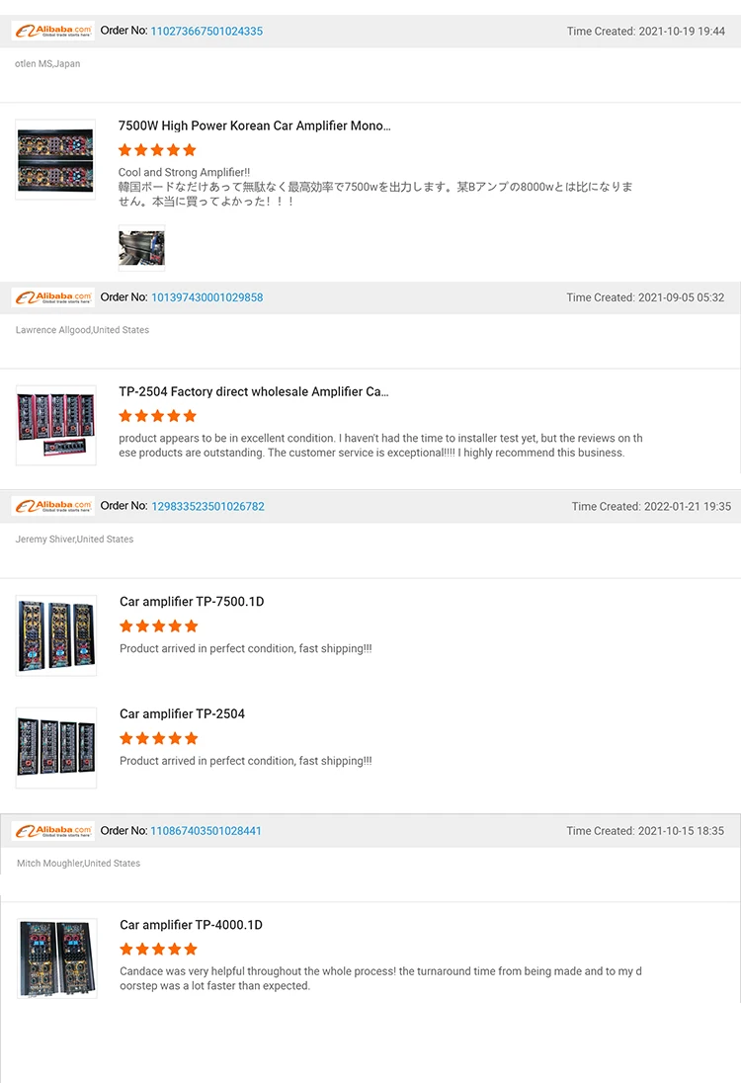Viewport: 741px width, 1083px height.
Task: Click Alibaba logo on first order header
Action: pos(53,31)
